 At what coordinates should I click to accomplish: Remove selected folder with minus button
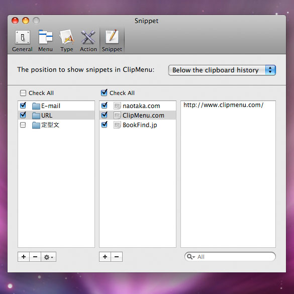pos(35,257)
